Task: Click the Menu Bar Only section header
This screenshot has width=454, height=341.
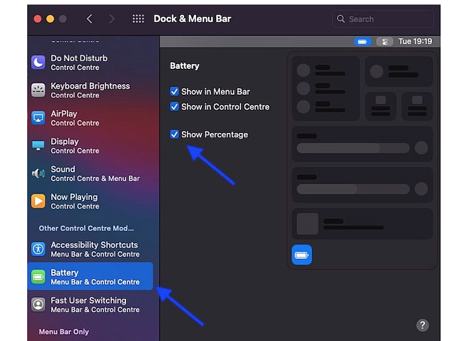Action: [x=64, y=332]
